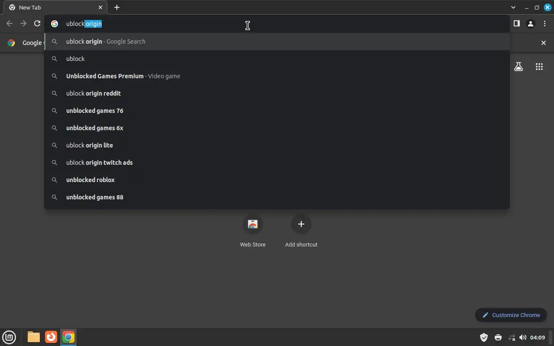Click the volume speaker tray icon
This screenshot has width=554, height=346.
[523, 337]
